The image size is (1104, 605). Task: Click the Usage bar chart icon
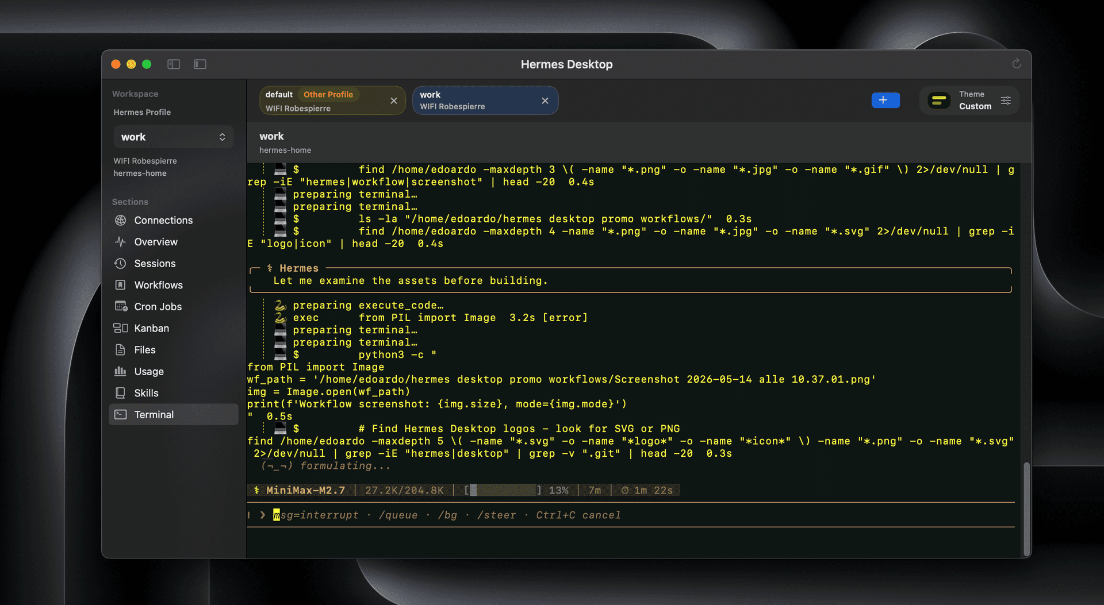120,371
